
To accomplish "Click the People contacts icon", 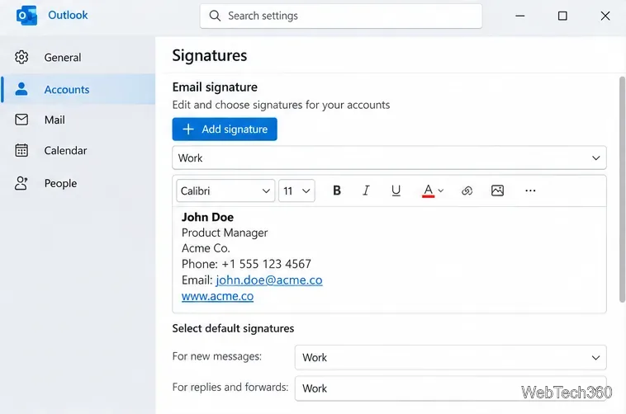I will click(21, 183).
